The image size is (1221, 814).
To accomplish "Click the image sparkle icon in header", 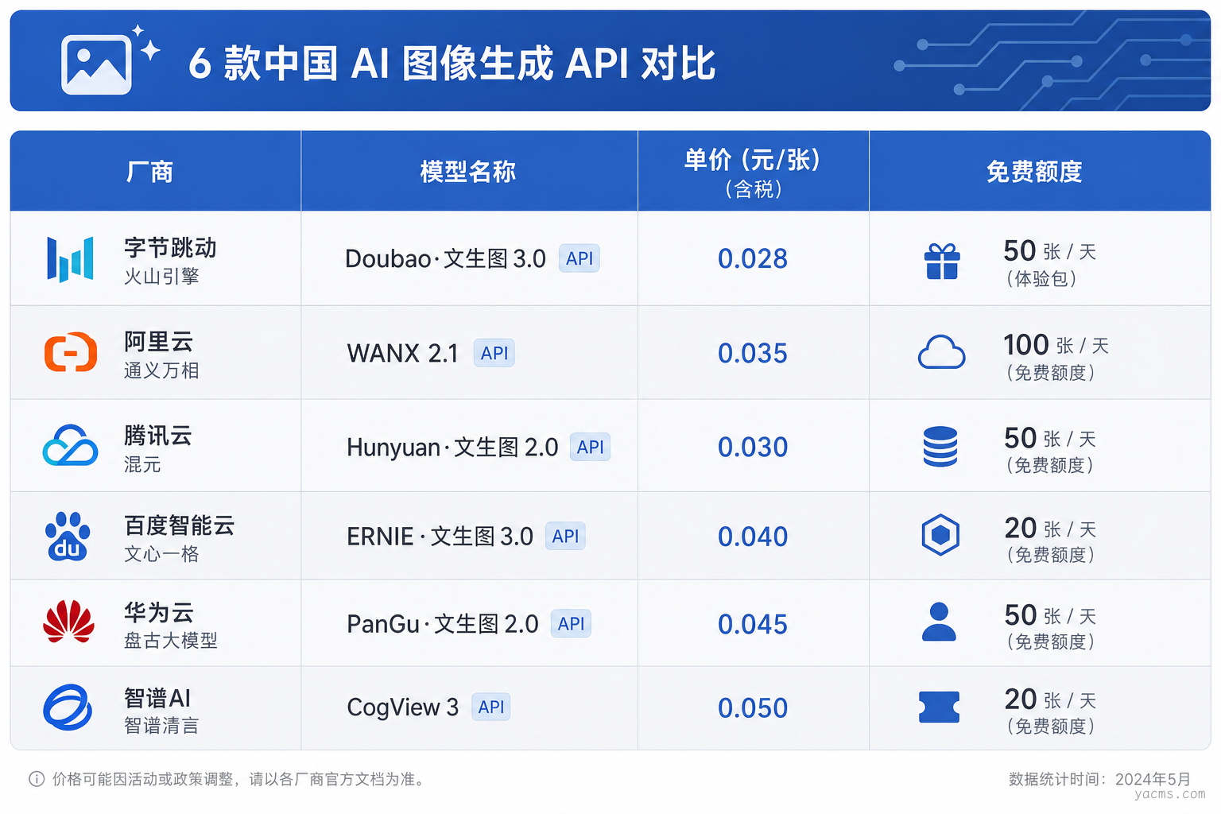I will (x=110, y=60).
